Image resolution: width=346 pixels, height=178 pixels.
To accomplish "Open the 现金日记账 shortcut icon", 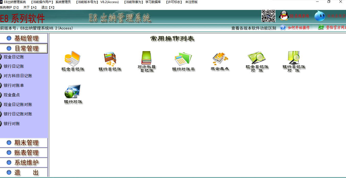I will pyautogui.click(x=73, y=59).
